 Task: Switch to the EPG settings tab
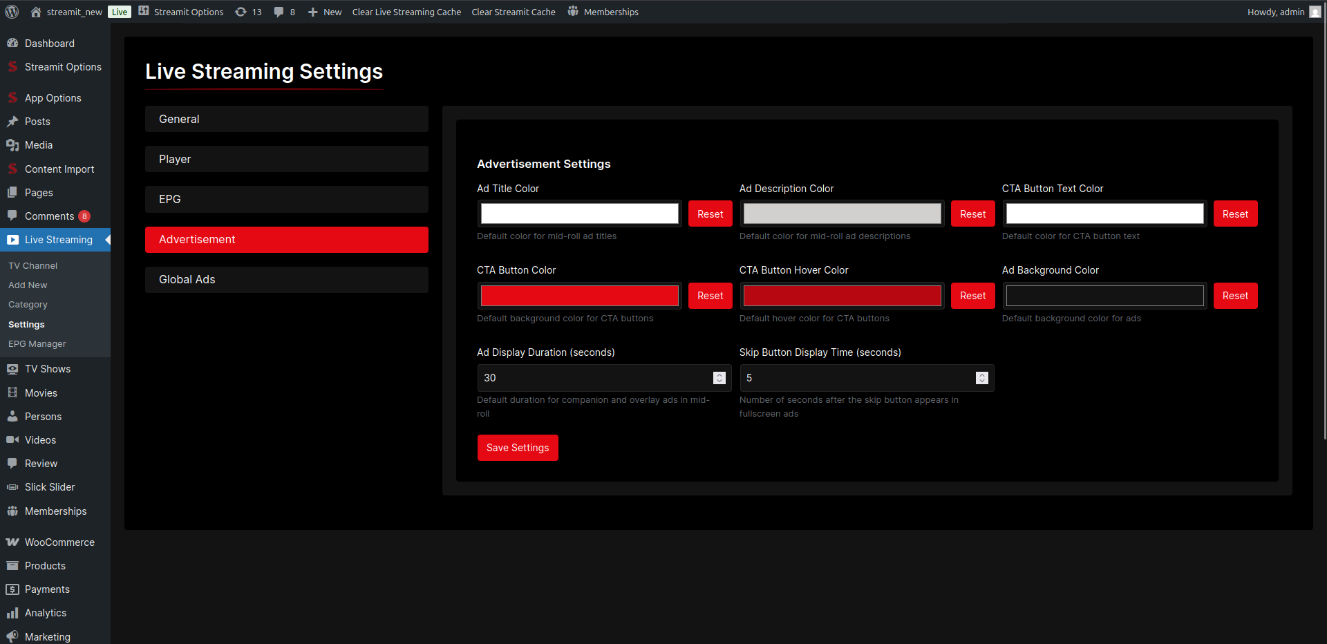pyautogui.click(x=287, y=199)
